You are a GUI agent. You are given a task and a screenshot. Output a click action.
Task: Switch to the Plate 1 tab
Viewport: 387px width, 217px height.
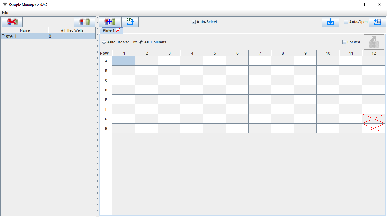pyautogui.click(x=109, y=30)
